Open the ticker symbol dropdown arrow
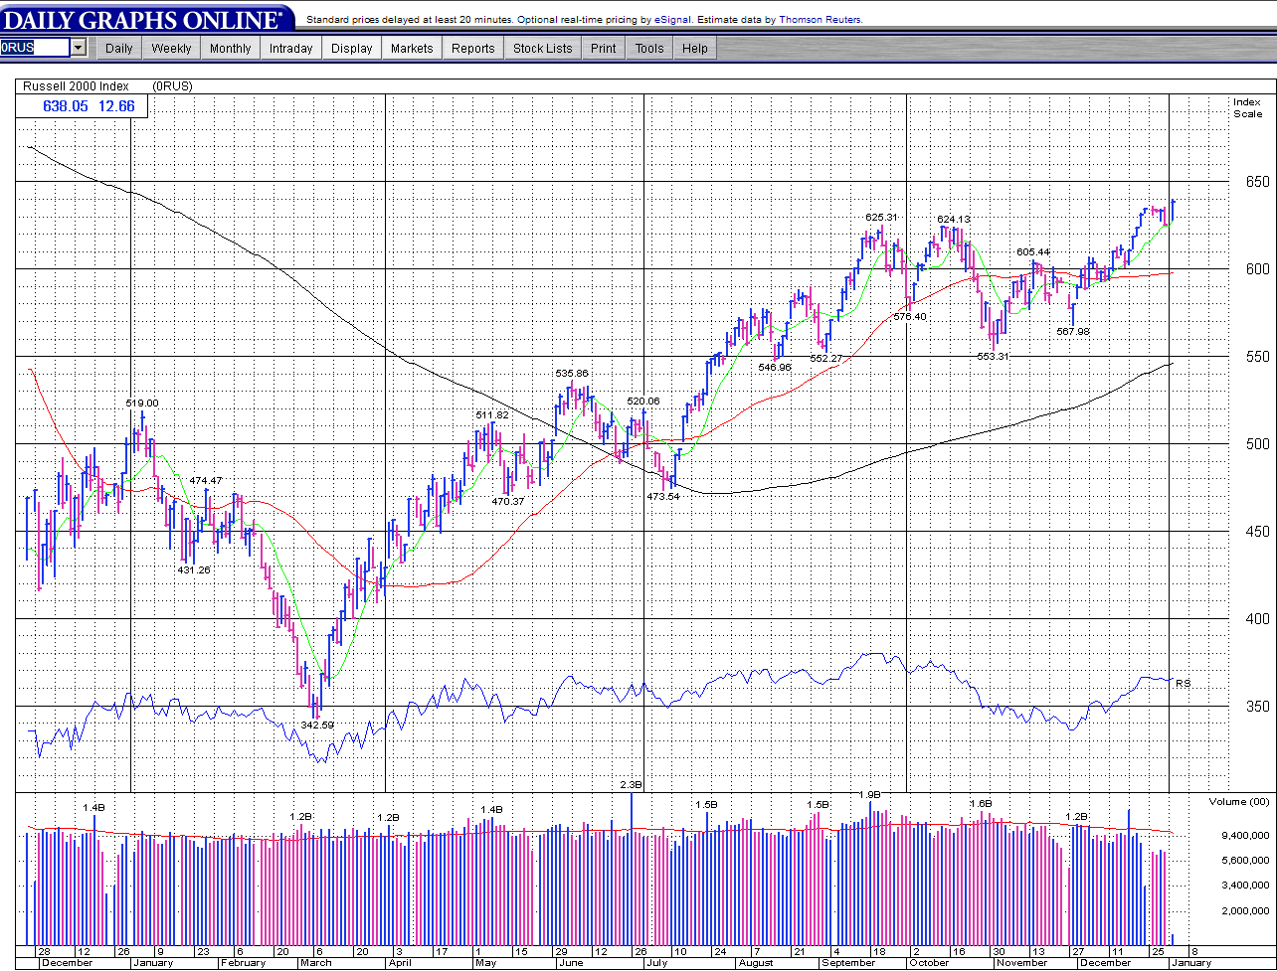Image resolution: width=1277 pixels, height=971 pixels. click(79, 48)
